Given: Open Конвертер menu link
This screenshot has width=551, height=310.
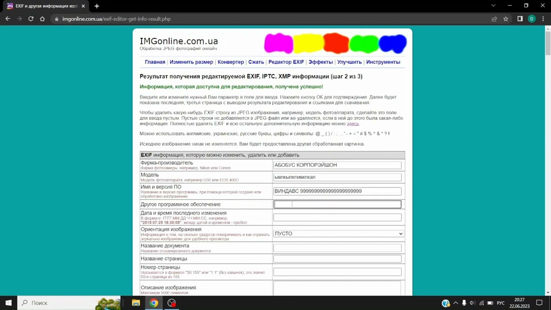Looking at the screenshot, I should point(231,62).
